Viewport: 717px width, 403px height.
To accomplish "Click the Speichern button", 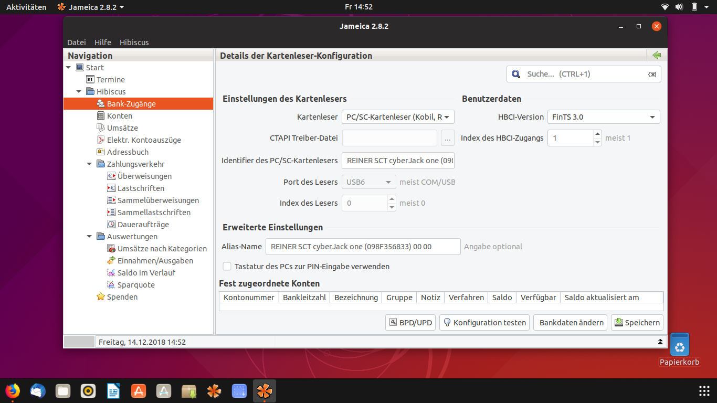I will [637, 323].
